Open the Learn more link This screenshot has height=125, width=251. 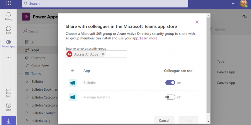point(149,38)
